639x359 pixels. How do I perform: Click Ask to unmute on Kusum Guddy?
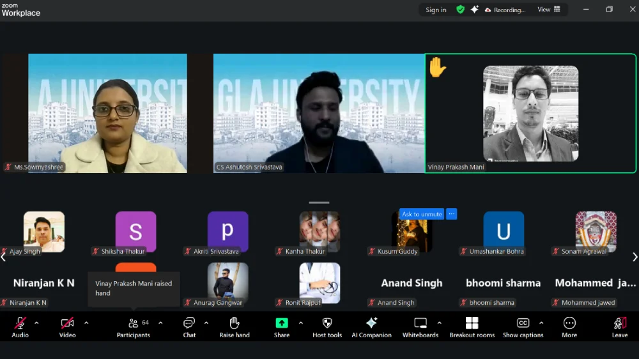pos(422,214)
